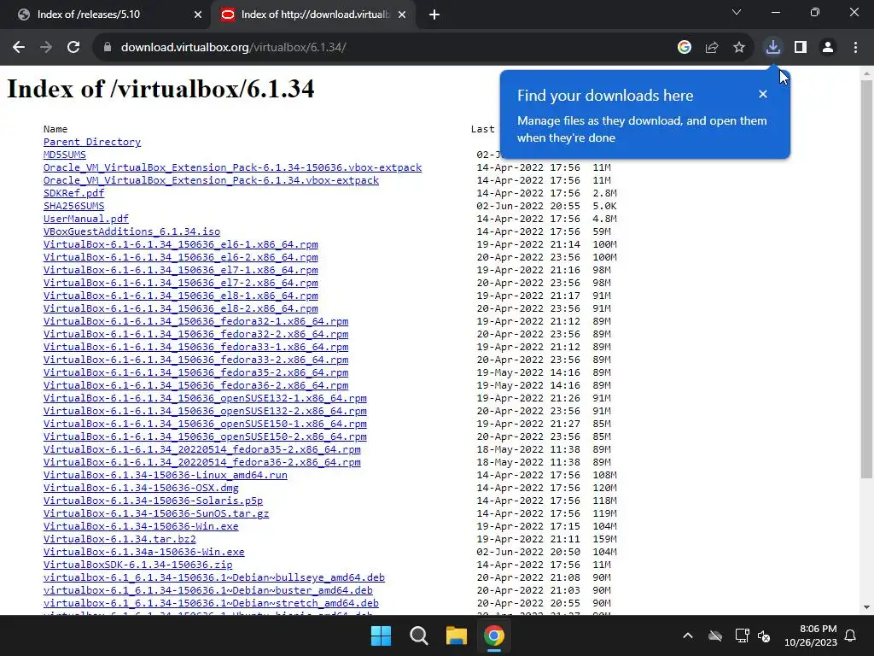Download the 150636_fedora36-2 rpm
The image size is (874, 656).
pyautogui.click(x=195, y=385)
